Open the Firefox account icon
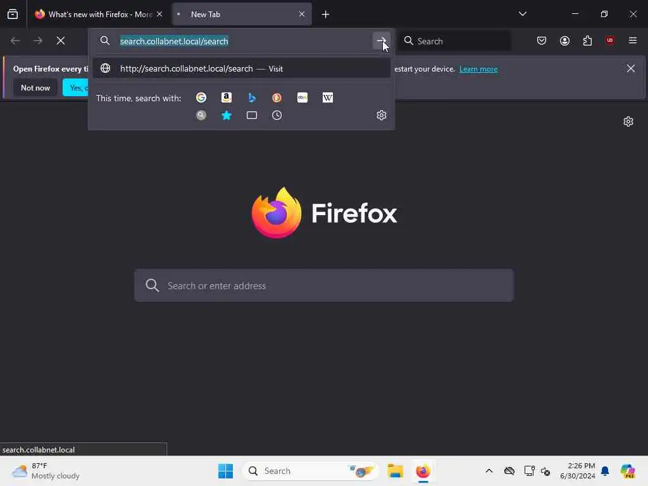Image resolution: width=648 pixels, height=486 pixels. (565, 41)
